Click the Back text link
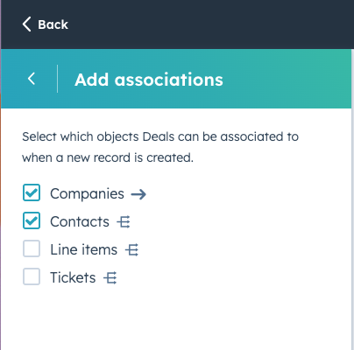This screenshot has width=354, height=350. [x=53, y=24]
